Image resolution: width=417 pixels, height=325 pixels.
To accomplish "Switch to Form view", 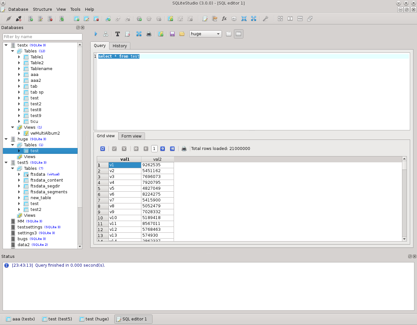I will point(131,136).
